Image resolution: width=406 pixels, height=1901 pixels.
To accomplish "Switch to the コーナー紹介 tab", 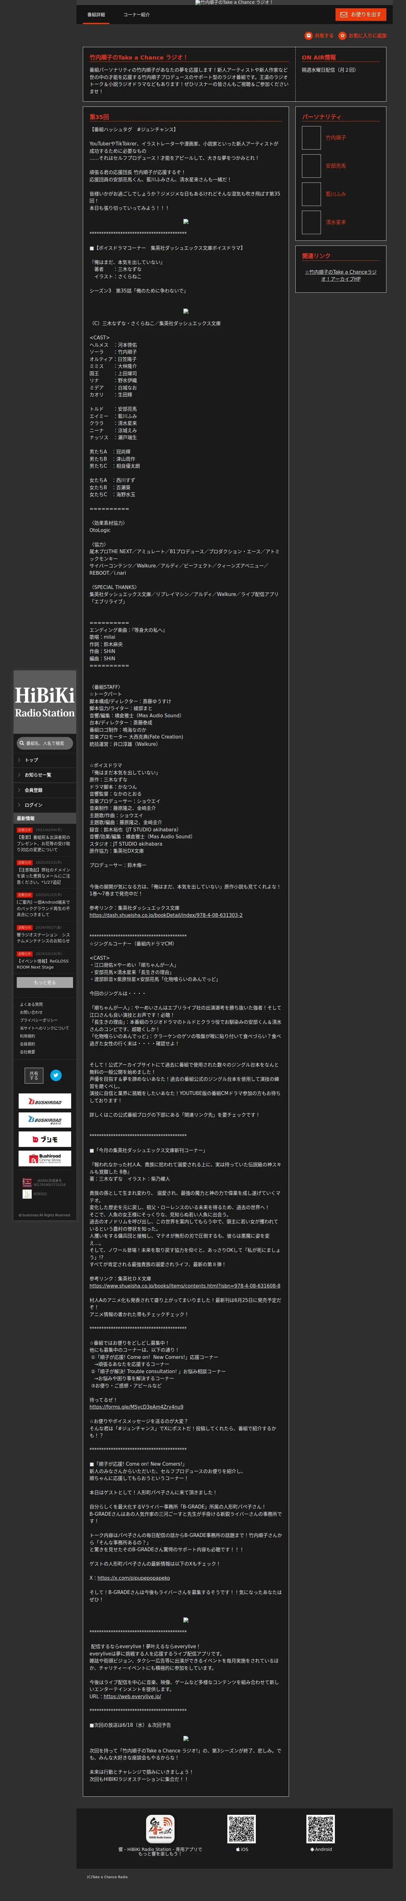I will [136, 15].
